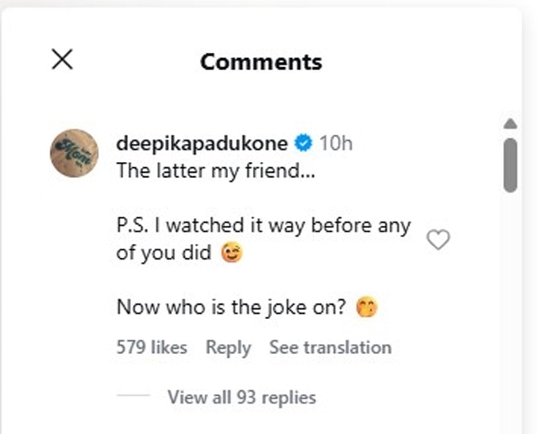Reply to deepikapadukone's comment
The height and width of the screenshot is (434, 537).
(228, 348)
